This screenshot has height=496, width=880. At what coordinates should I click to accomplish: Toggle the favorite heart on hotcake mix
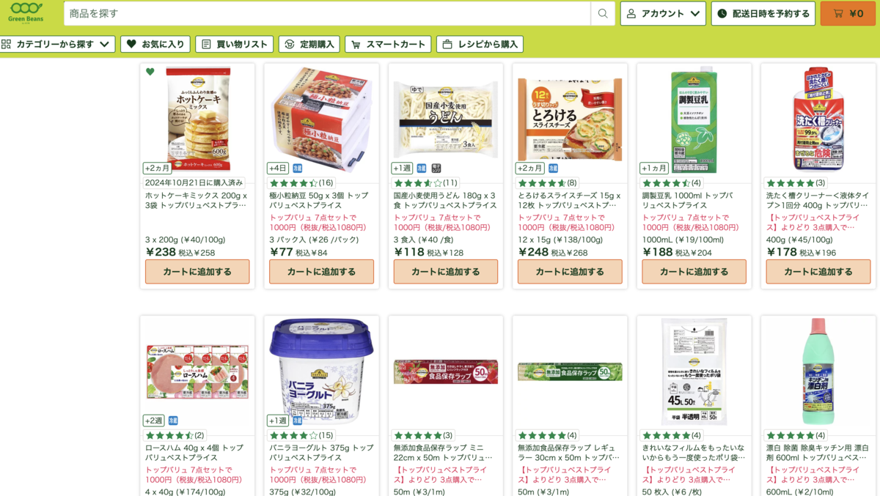tap(150, 72)
